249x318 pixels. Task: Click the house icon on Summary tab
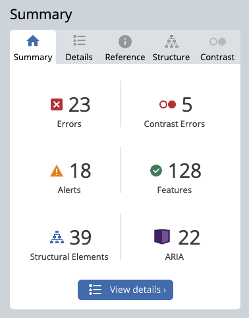coord(33,41)
